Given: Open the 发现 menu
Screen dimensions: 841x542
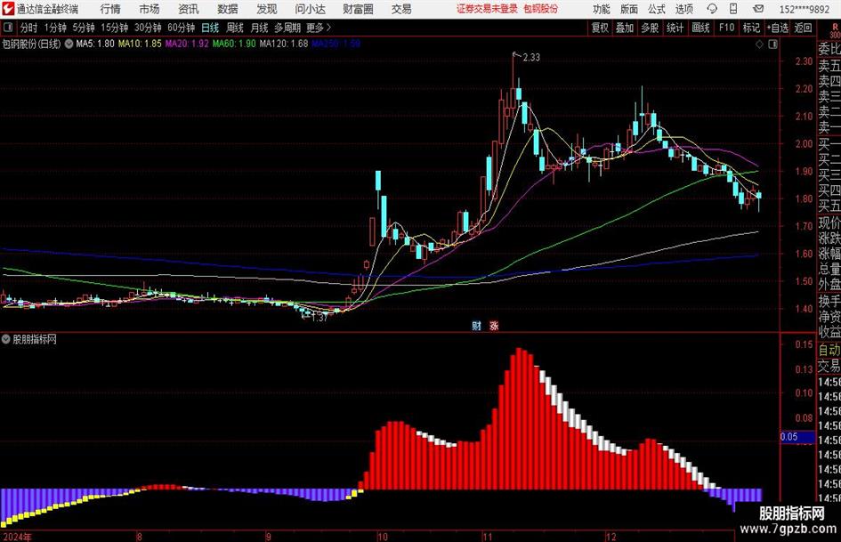Looking at the screenshot, I should click(267, 9).
